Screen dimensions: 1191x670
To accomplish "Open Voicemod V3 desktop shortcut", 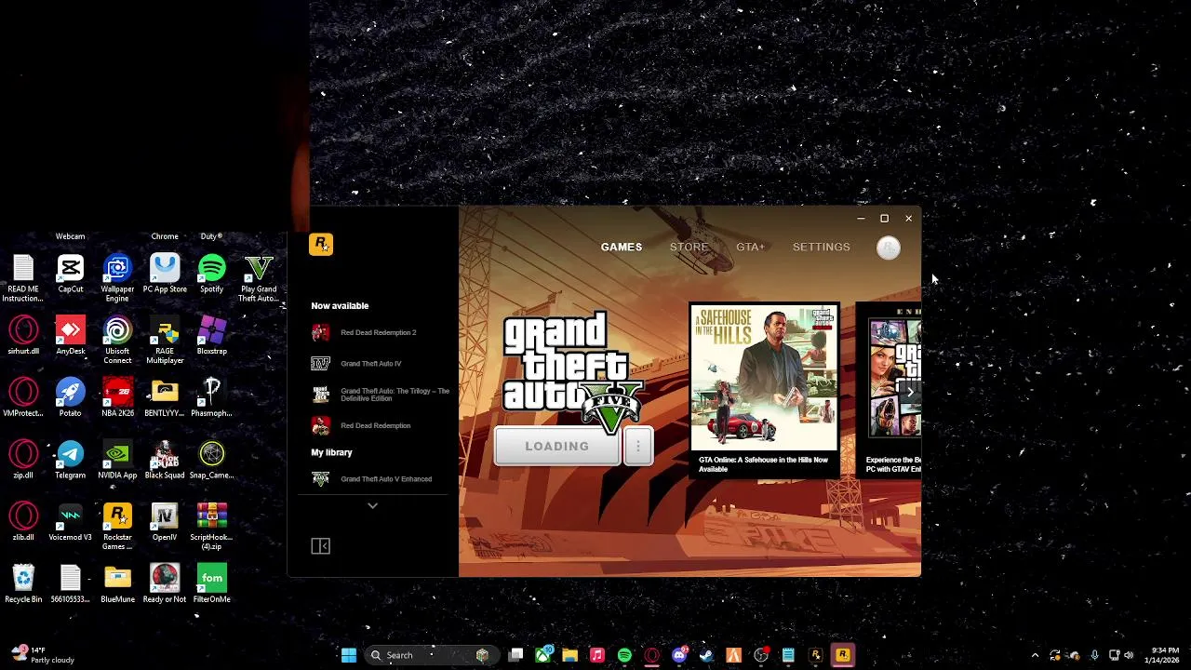I will [71, 521].
